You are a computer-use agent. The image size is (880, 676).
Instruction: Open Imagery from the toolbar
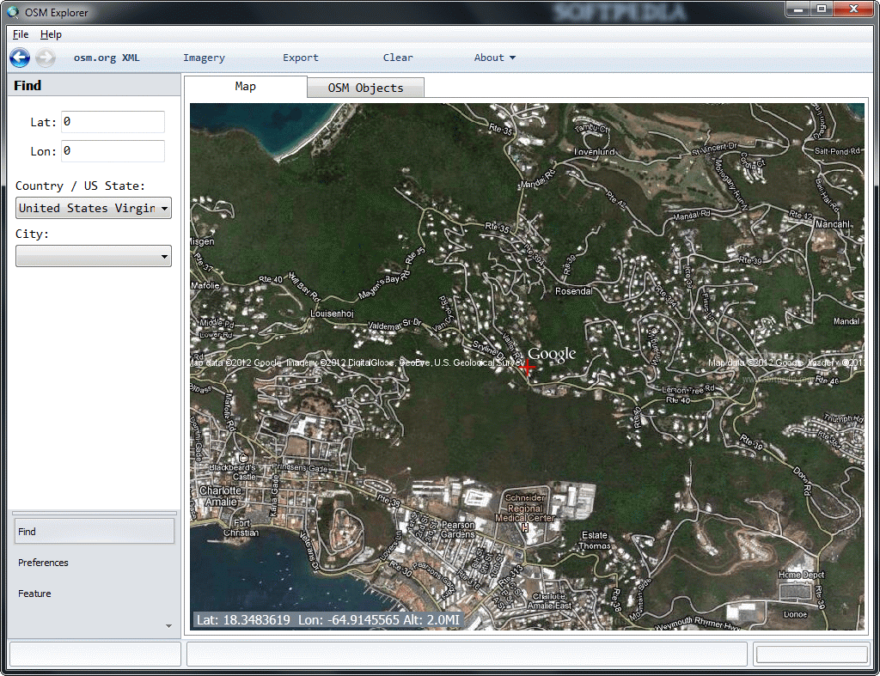[204, 58]
